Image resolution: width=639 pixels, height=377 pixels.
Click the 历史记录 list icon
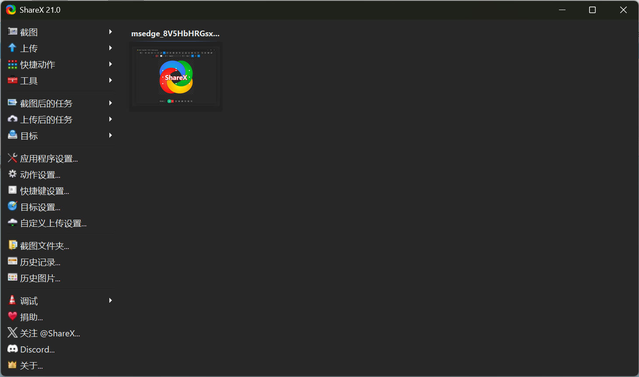pos(13,262)
